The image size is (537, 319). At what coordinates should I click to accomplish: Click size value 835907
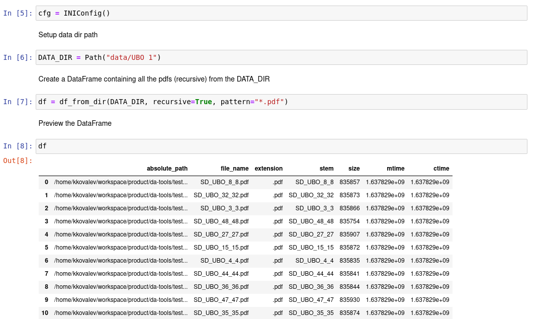click(349, 234)
